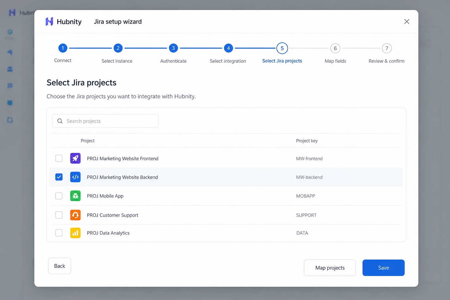Jump to step 7 Review & confirm
Viewport: 450px width, 300px height.
click(387, 48)
